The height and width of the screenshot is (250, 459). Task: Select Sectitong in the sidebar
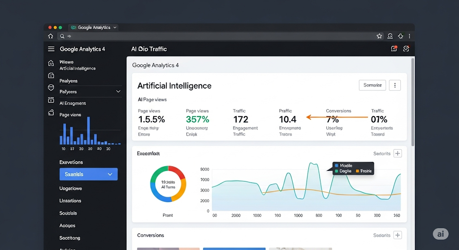69,238
